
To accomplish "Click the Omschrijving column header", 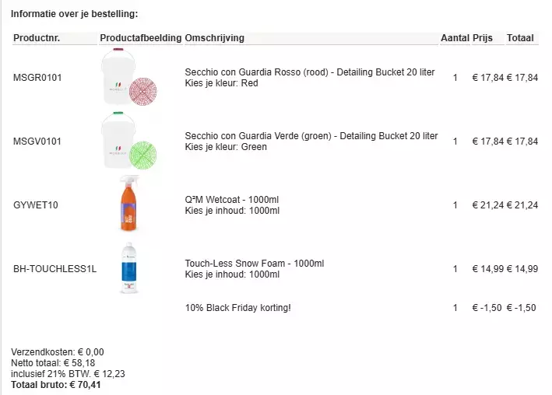I will (215, 38).
